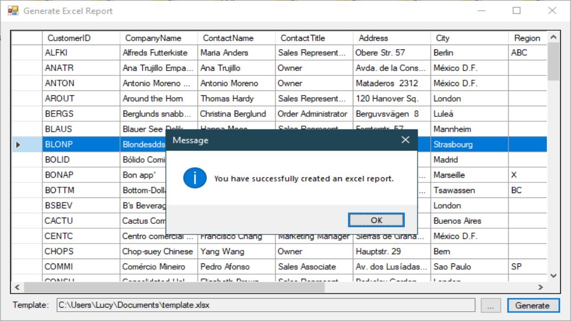Click the Tsawassen city cell
This screenshot has height=321, width=571.
click(x=469, y=190)
